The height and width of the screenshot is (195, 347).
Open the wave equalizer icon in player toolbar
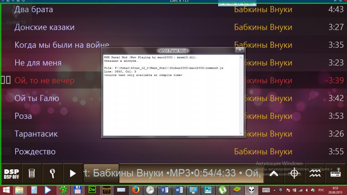point(315,174)
